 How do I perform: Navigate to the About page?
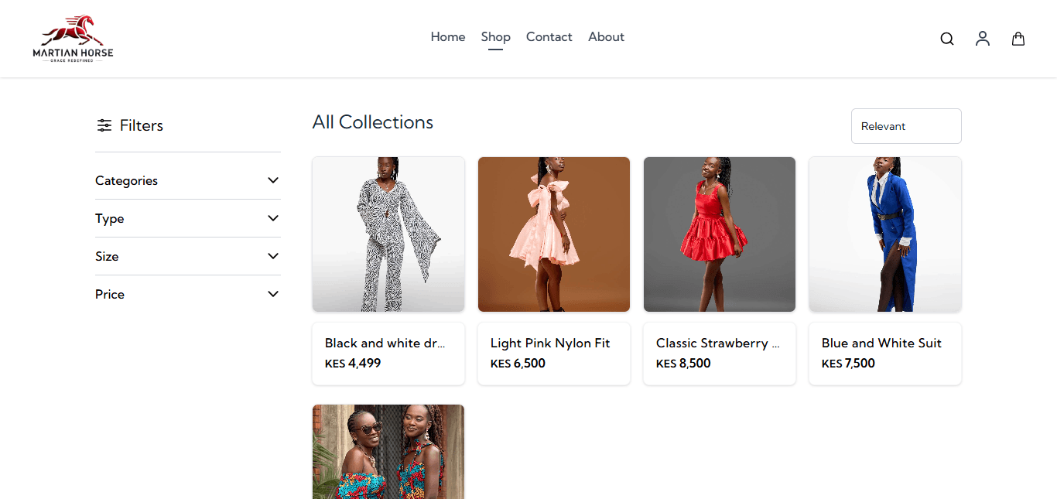606,37
